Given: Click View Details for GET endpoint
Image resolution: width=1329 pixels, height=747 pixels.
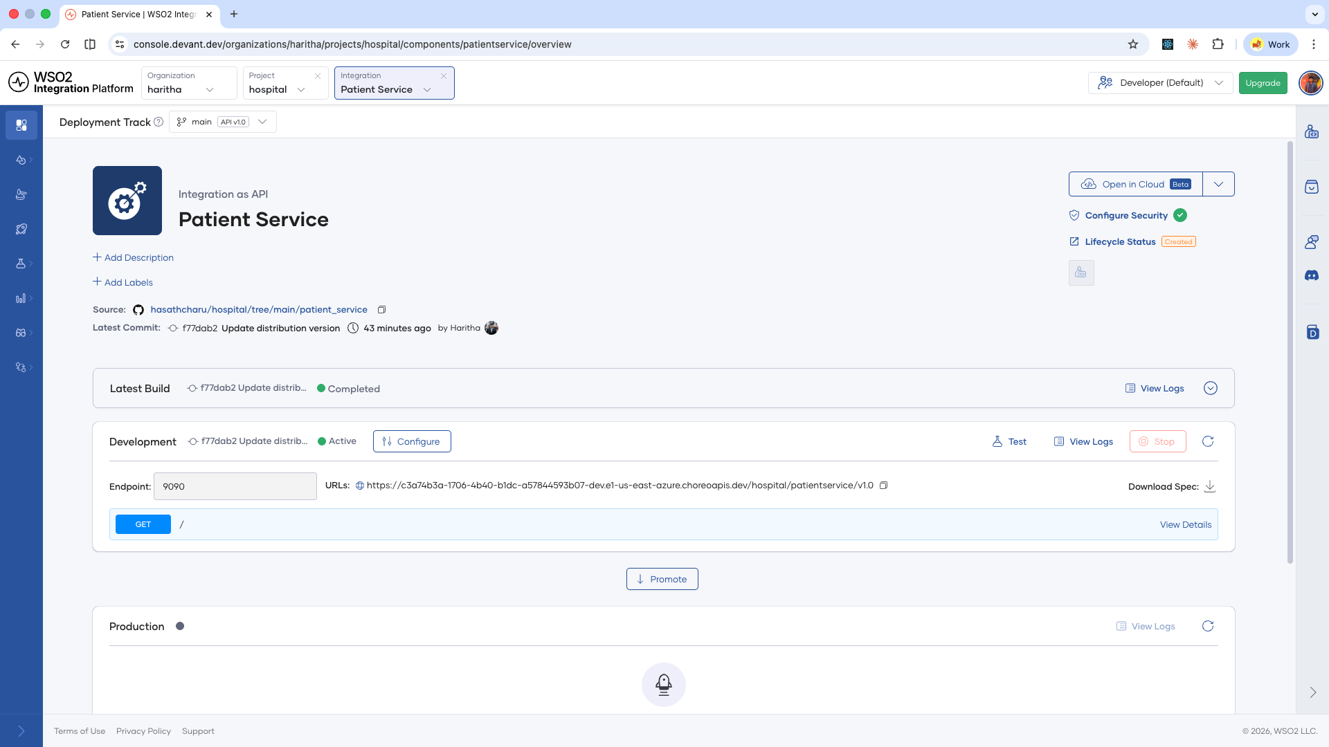Looking at the screenshot, I should point(1186,524).
